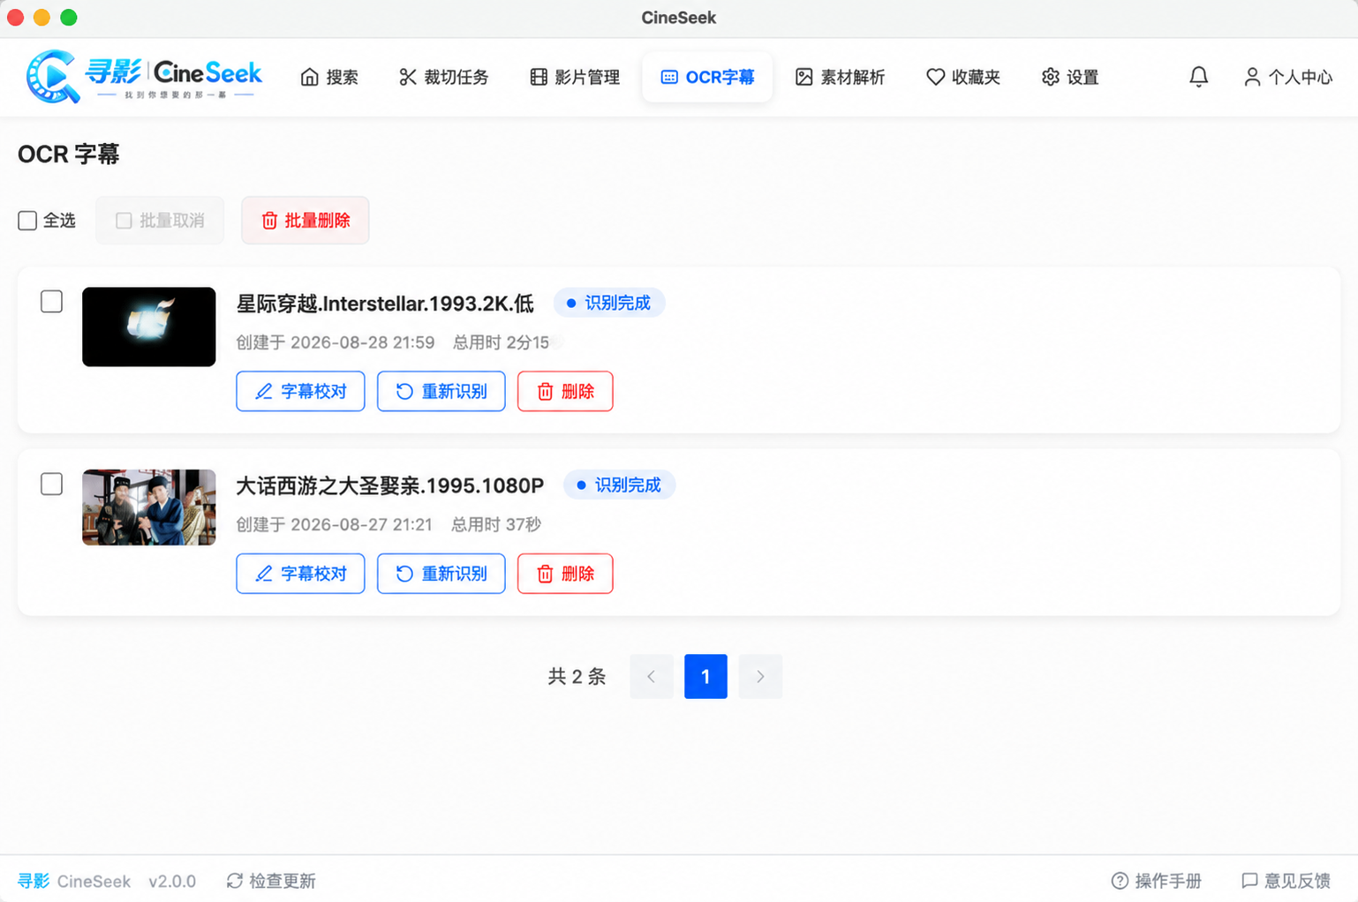Image resolution: width=1358 pixels, height=902 pixels.
Task: Click the CineSeek logo
Action: point(144,77)
